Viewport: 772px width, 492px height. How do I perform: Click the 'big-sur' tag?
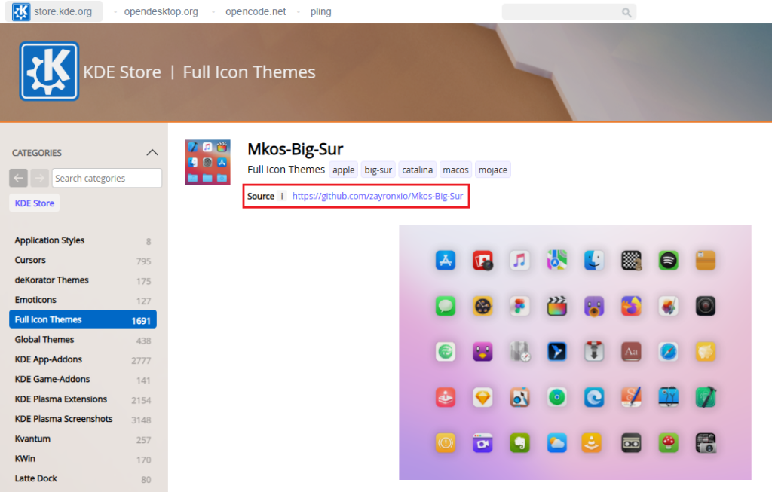pyautogui.click(x=378, y=170)
